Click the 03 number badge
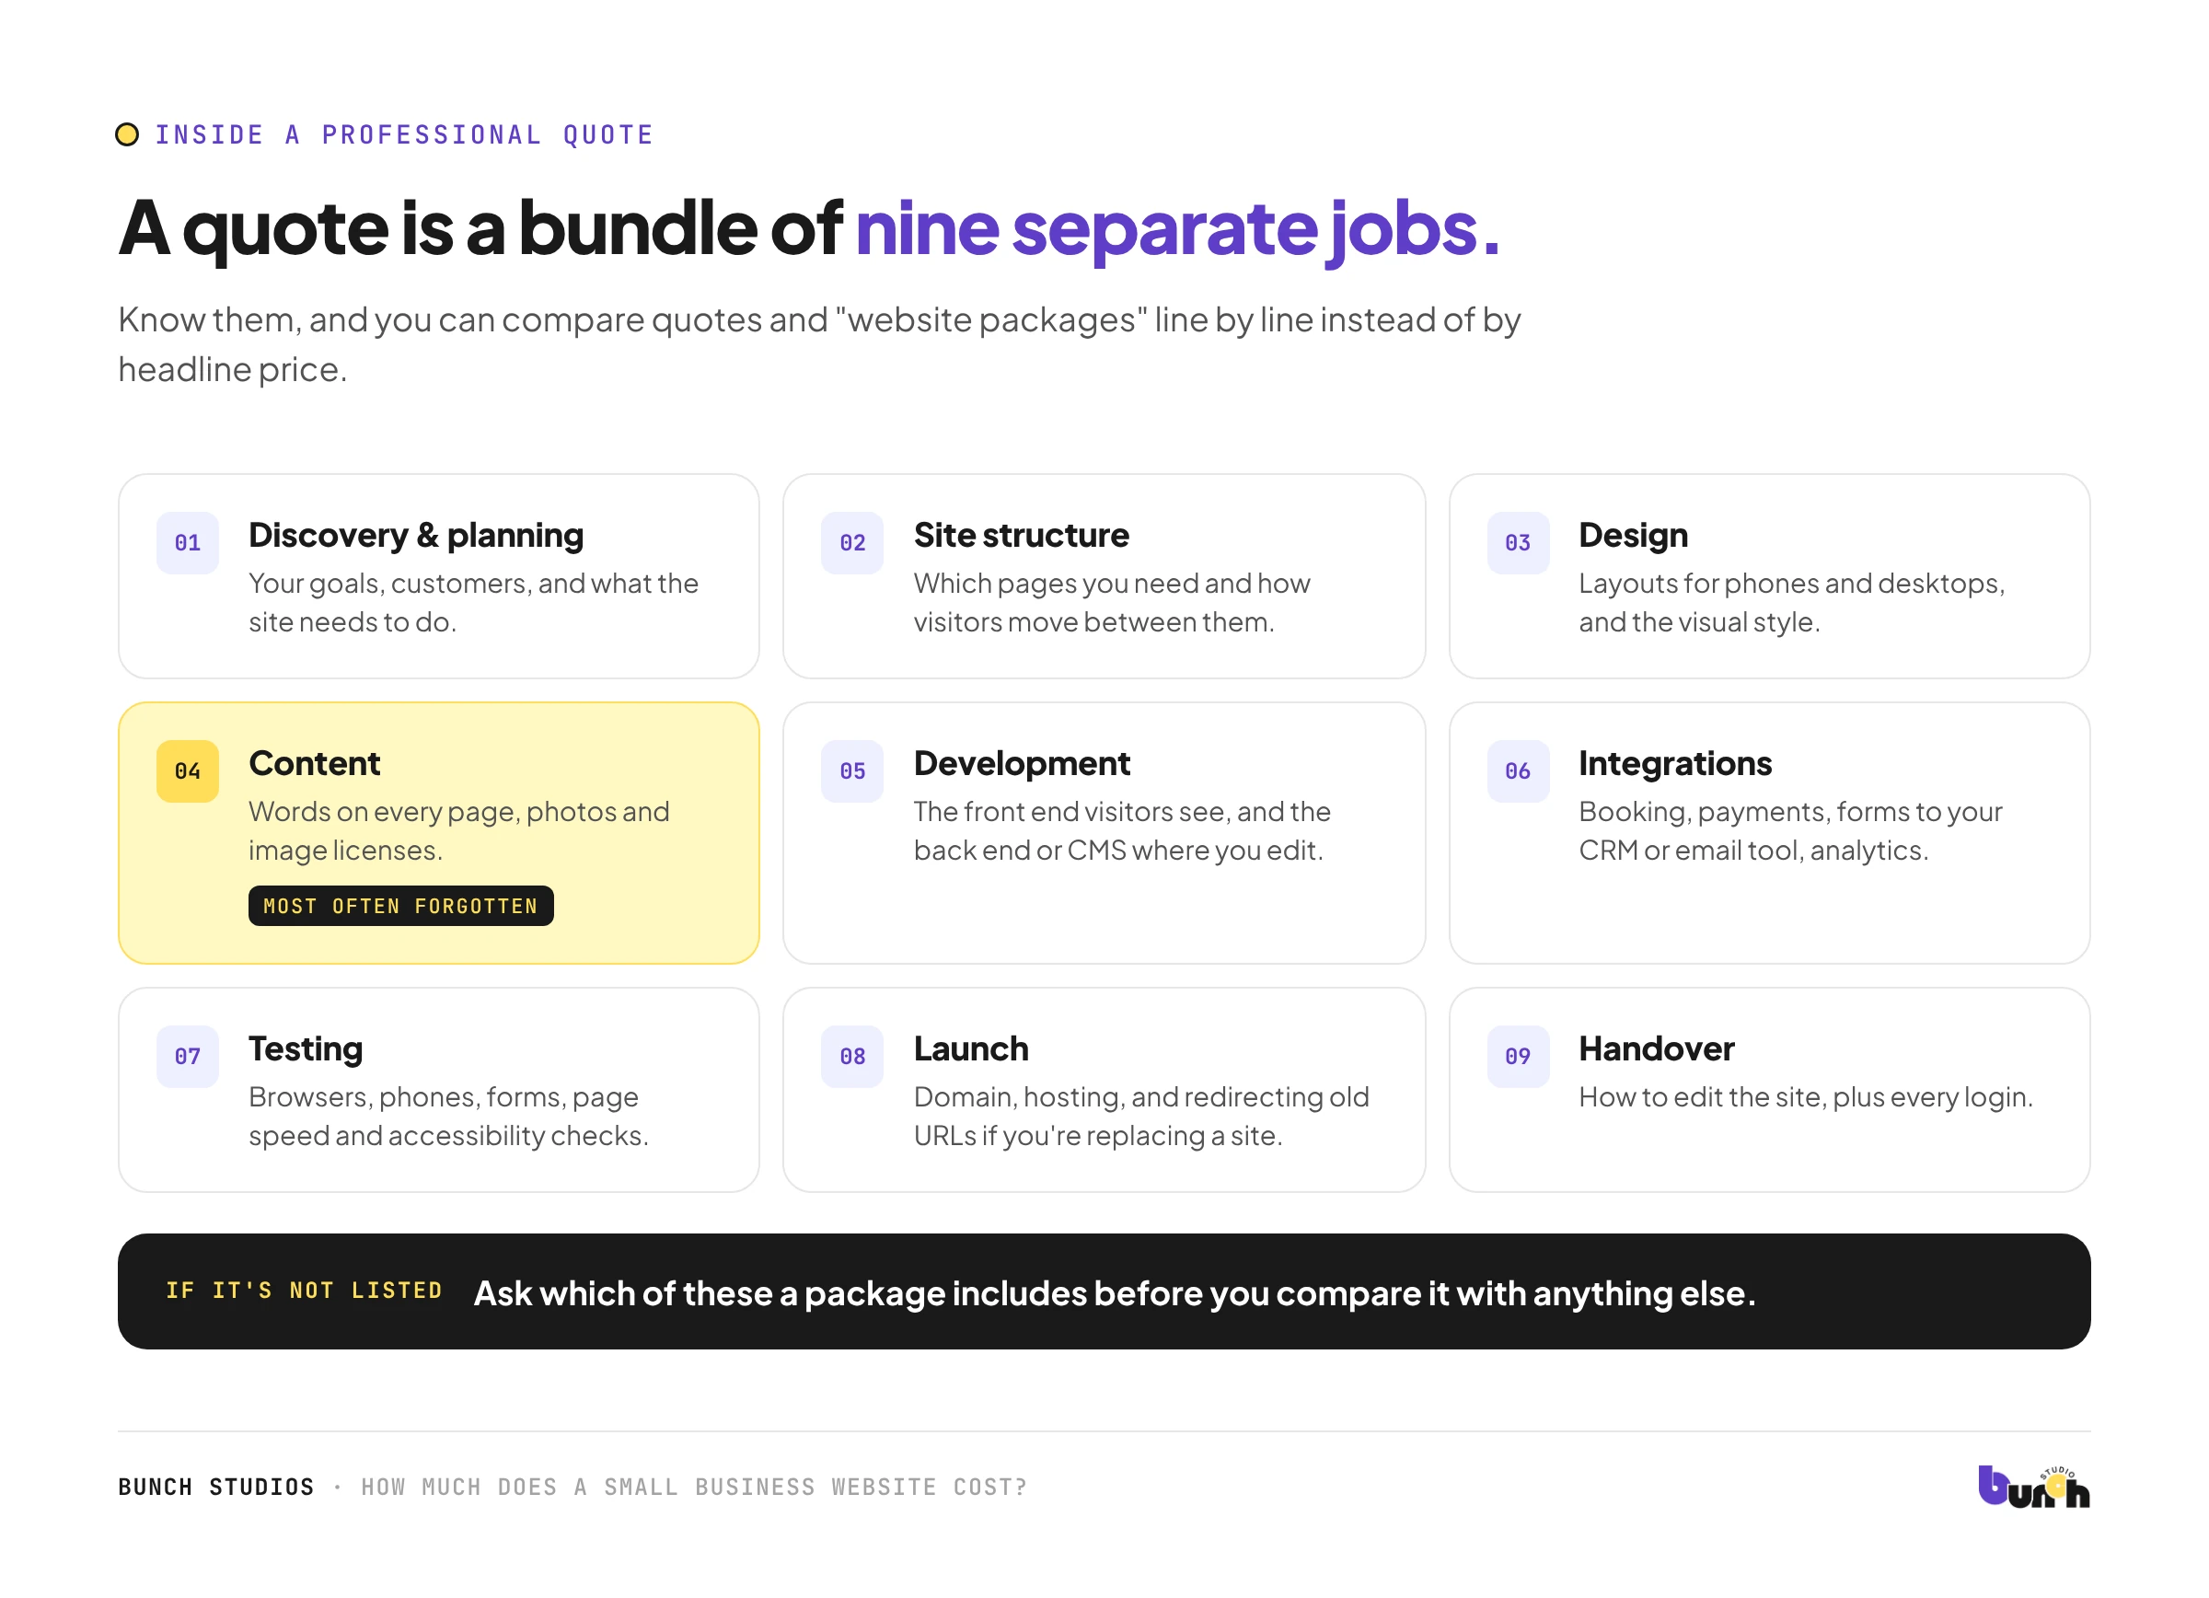Viewport: 2209px width, 1598px height. [1518, 542]
